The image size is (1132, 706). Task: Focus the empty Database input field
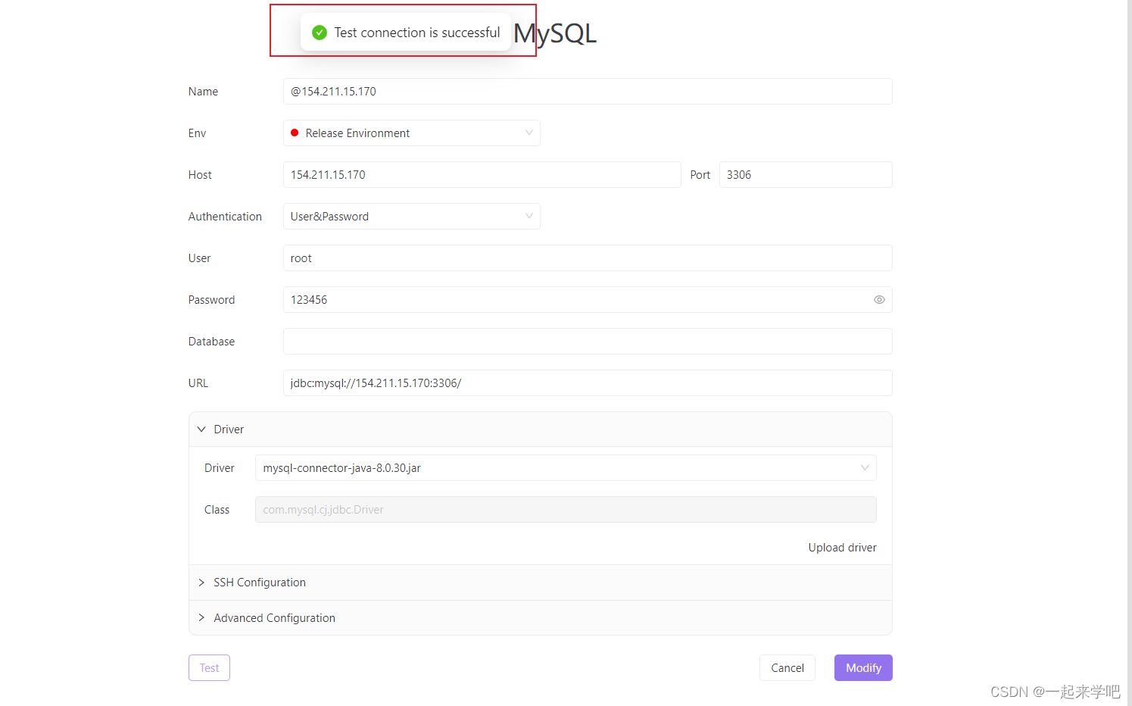click(x=588, y=342)
